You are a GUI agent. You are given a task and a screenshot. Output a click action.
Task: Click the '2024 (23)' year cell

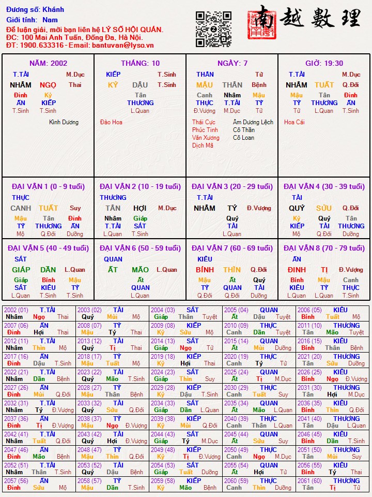(185, 376)
